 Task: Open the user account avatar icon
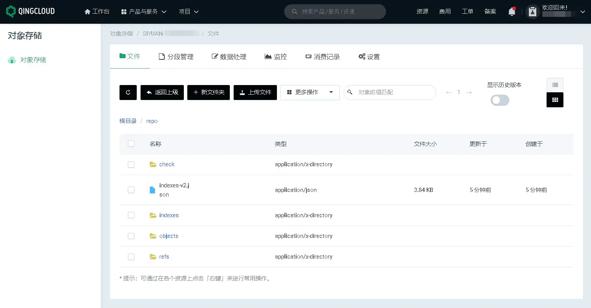pyautogui.click(x=532, y=11)
